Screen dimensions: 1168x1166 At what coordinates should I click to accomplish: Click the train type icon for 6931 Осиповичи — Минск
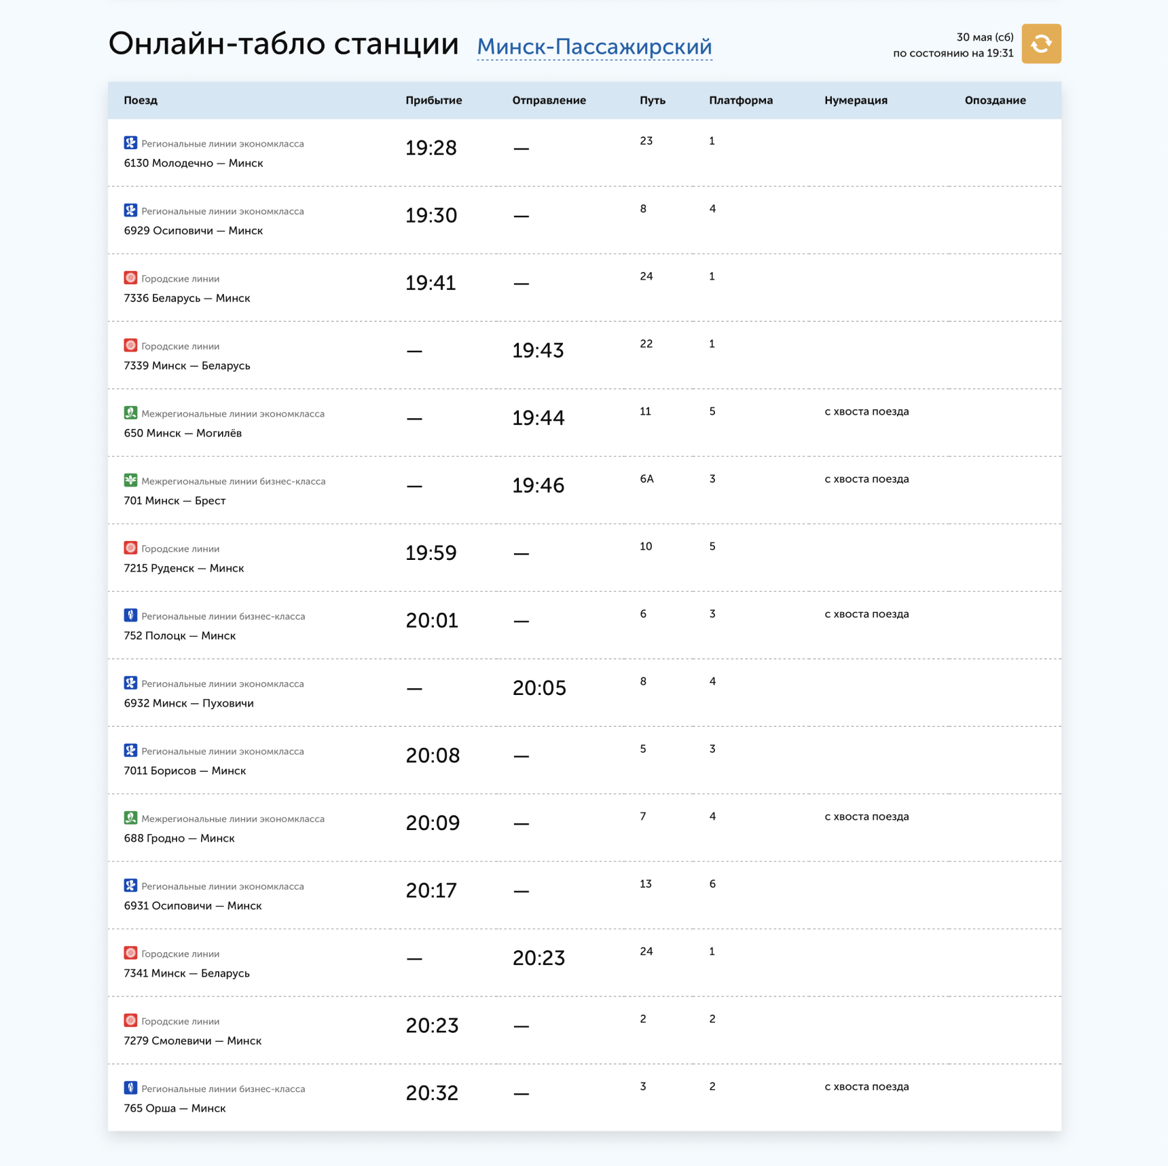(130, 886)
